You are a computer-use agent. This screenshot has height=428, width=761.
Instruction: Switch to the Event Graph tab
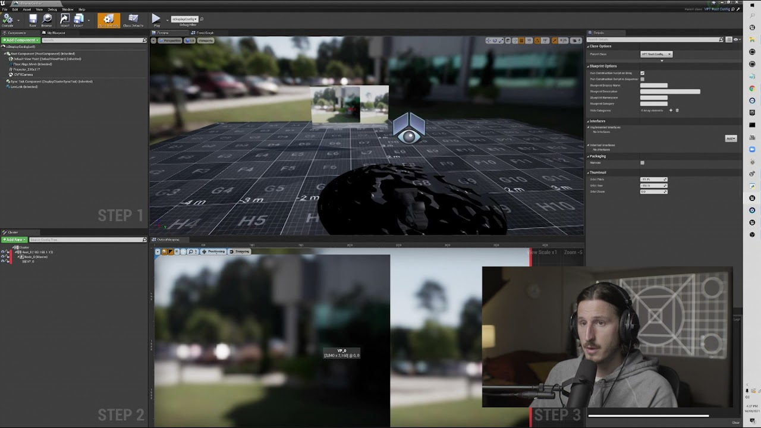point(205,33)
